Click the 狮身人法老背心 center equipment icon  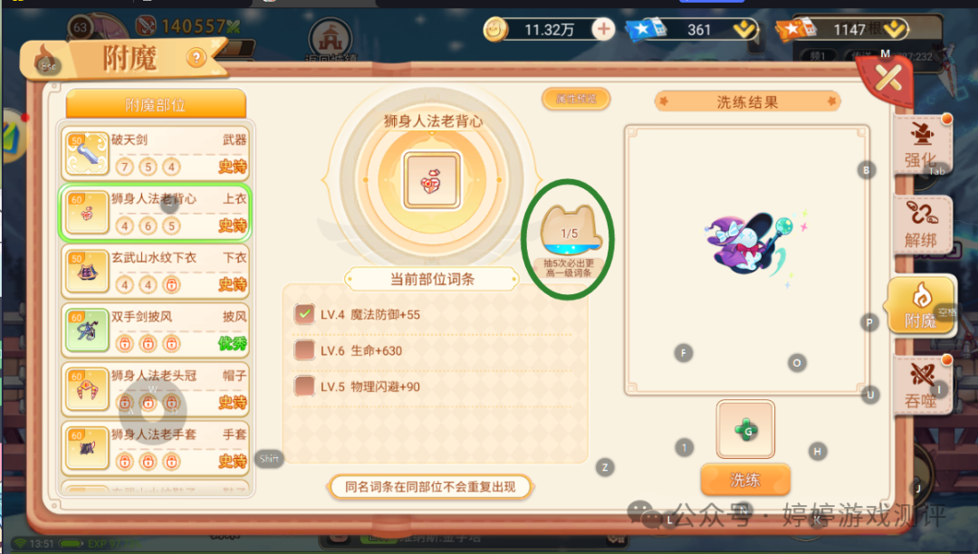click(432, 180)
